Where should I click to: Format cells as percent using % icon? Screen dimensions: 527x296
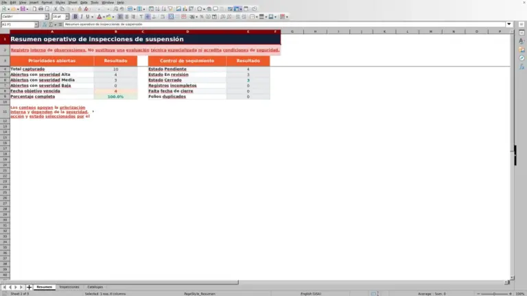pos(202,16)
